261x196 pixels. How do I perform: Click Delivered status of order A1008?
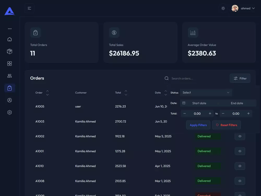click(208, 181)
